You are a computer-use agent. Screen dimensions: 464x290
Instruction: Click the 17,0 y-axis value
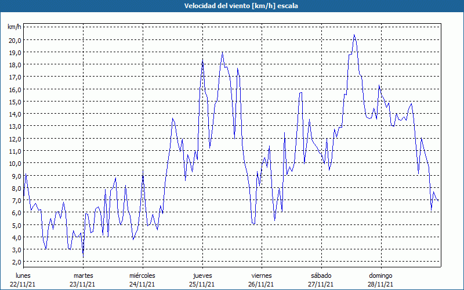click(x=15, y=77)
